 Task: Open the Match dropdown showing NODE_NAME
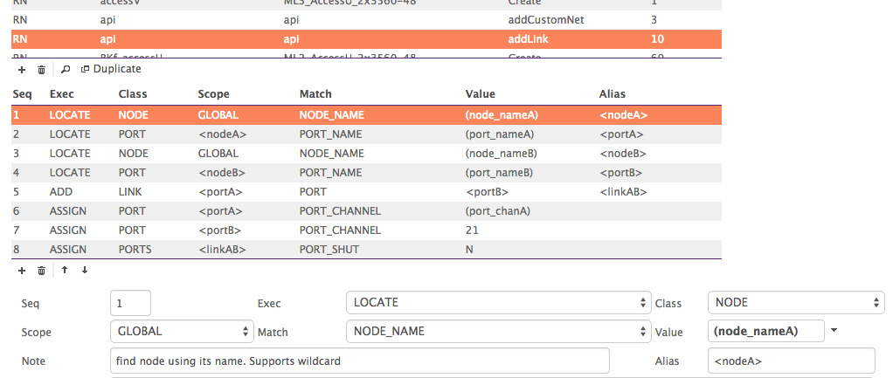497,332
